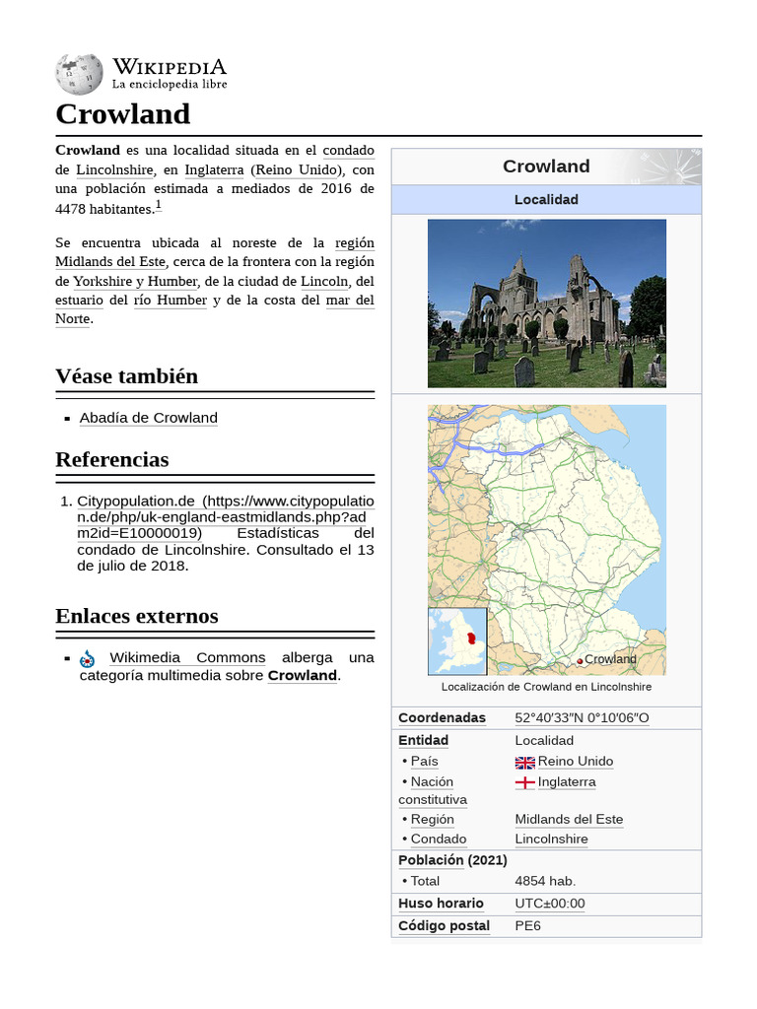
Task: Open the bold Crowland Commons category link
Action: pyautogui.click(x=302, y=675)
